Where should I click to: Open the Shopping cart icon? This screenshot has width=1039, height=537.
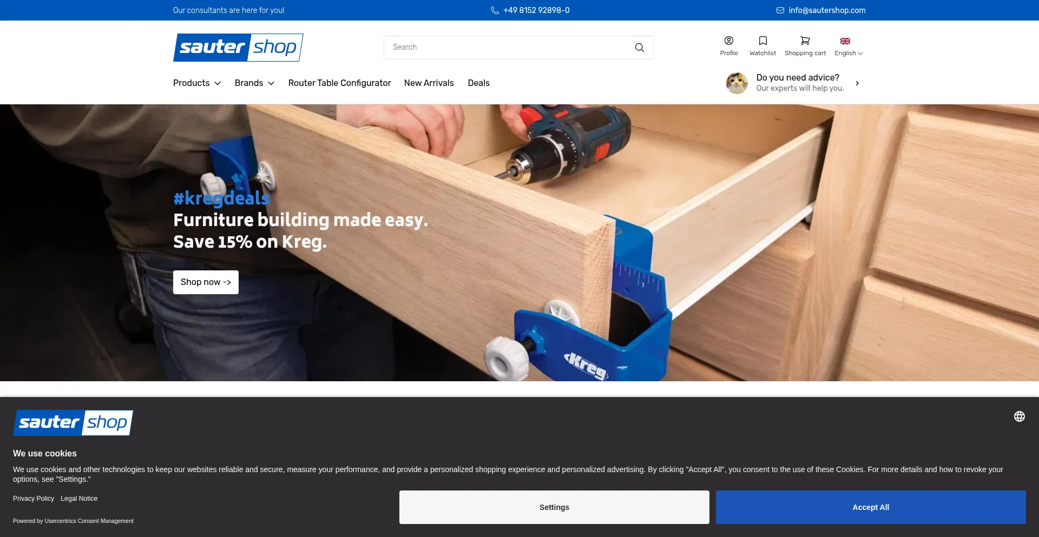(x=805, y=41)
